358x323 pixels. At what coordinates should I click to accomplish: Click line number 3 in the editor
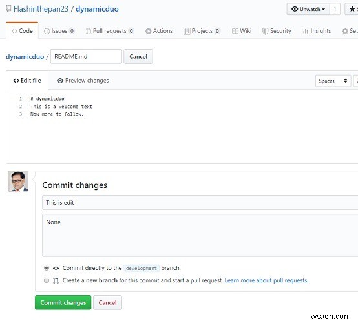point(21,114)
